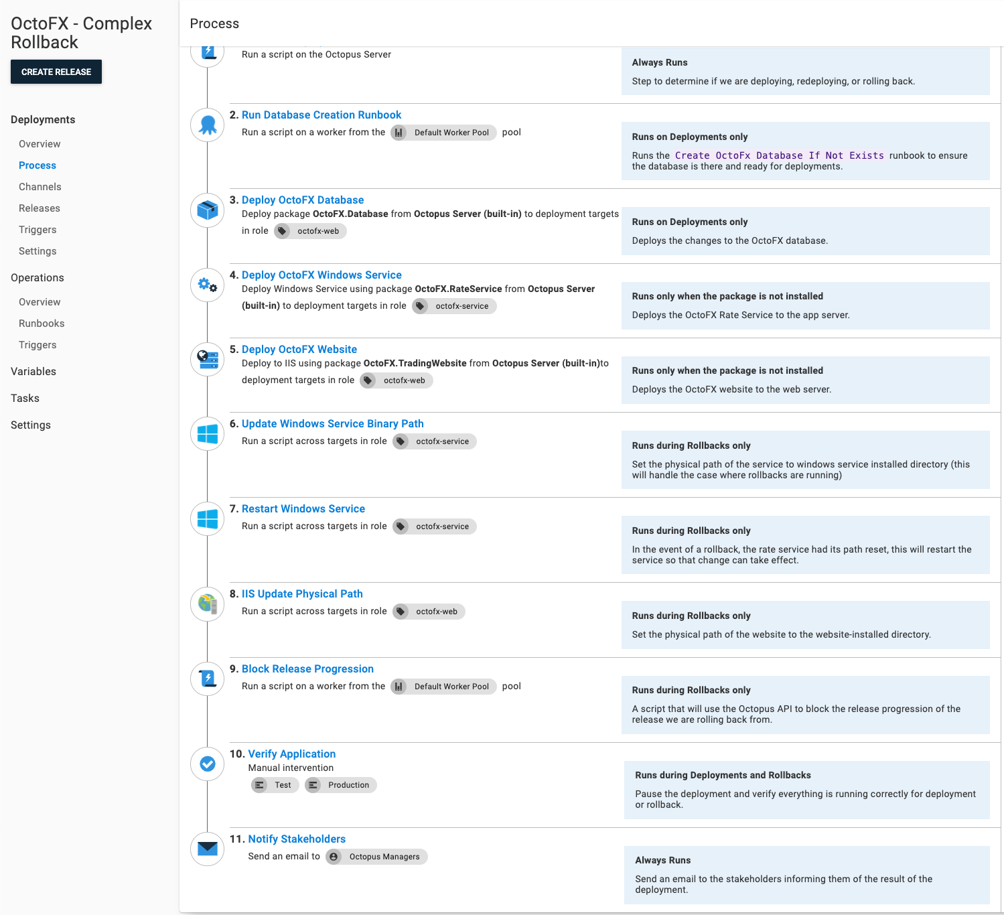Click the IIS server icon for step 5
This screenshot has height=915, width=1004.
pos(208,360)
